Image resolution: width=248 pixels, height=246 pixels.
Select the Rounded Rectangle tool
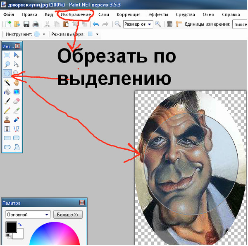[x=16, y=138]
